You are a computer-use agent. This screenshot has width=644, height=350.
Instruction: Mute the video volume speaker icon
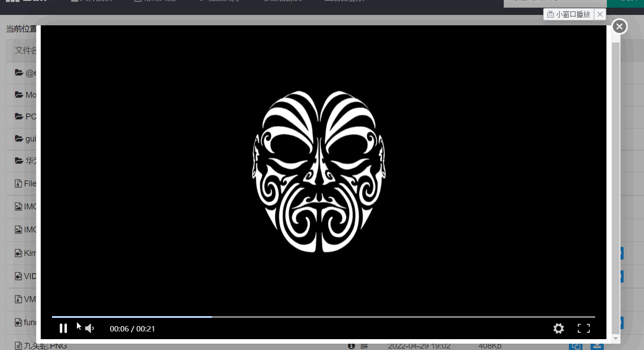tap(90, 328)
